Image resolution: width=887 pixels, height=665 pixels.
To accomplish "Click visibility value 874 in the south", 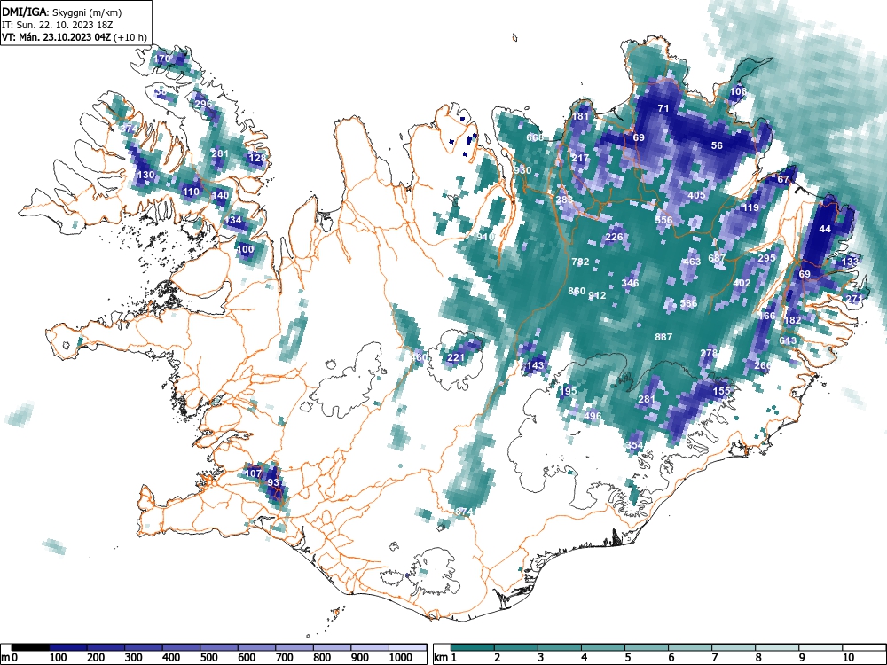I will [463, 512].
